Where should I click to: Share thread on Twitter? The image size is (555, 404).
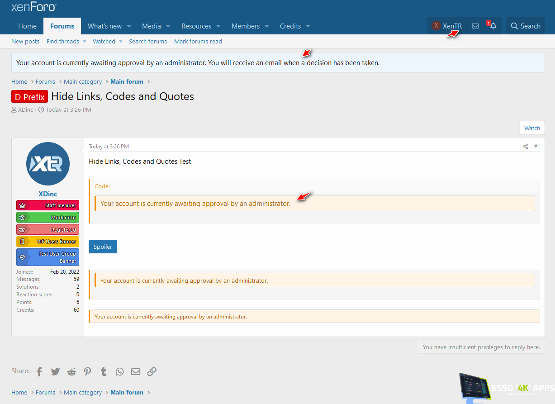(55, 371)
